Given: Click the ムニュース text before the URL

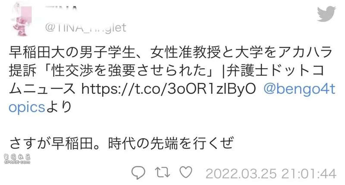Looking at the screenshot, I should 42,89.
